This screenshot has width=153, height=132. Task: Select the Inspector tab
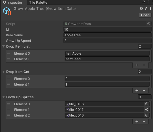[x=13, y=3]
